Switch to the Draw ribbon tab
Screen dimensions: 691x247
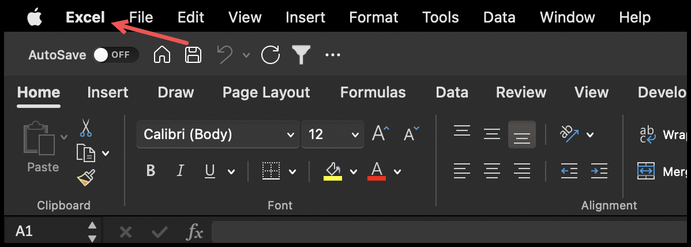pos(176,92)
